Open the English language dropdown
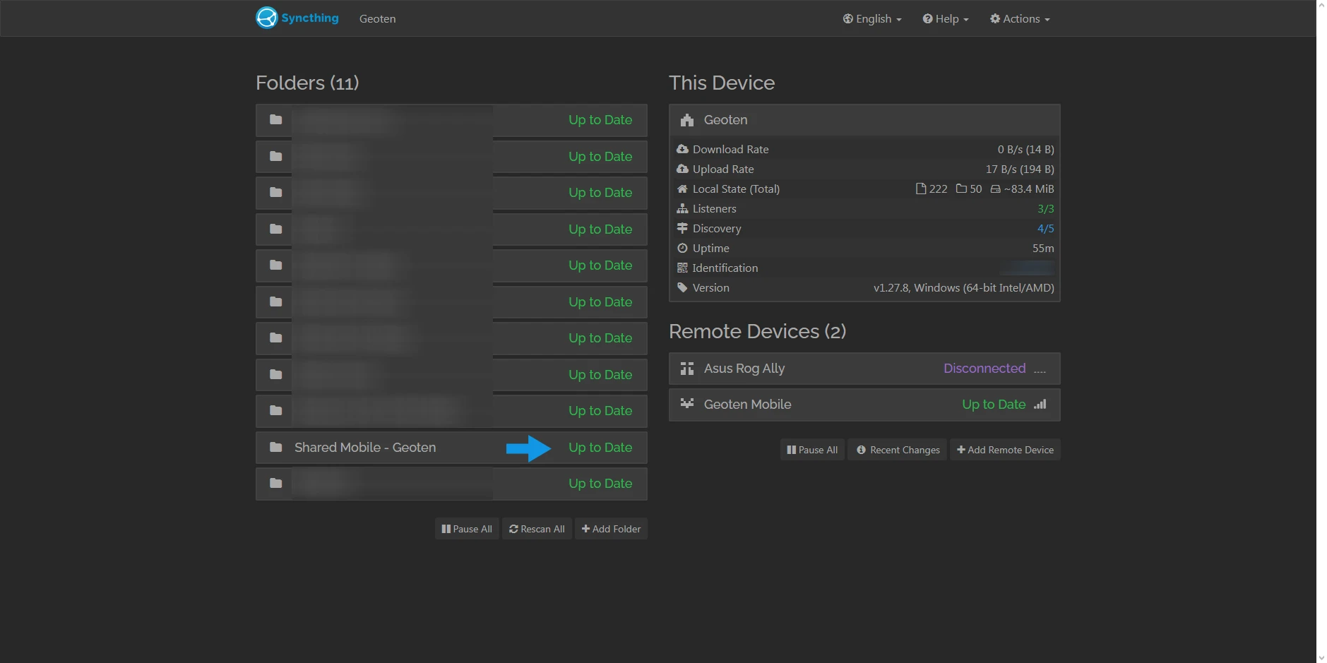This screenshot has width=1327, height=663. click(x=872, y=19)
